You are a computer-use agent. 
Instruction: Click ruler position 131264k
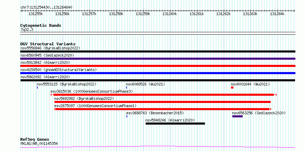(x=277, y=14)
